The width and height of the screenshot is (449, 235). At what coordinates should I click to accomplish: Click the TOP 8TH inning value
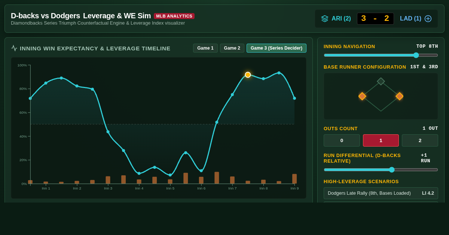click(427, 47)
